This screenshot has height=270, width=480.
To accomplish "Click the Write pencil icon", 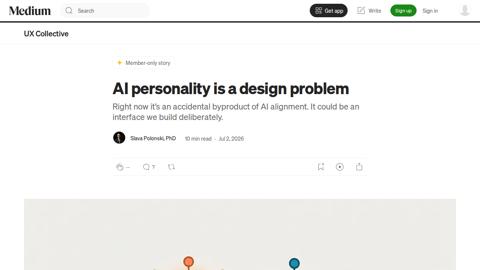I will click(x=361, y=10).
